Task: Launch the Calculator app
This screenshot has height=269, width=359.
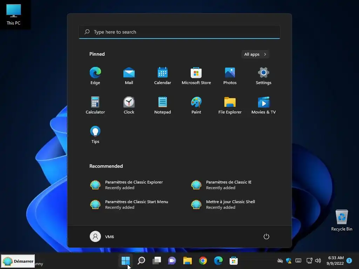Action: [95, 105]
